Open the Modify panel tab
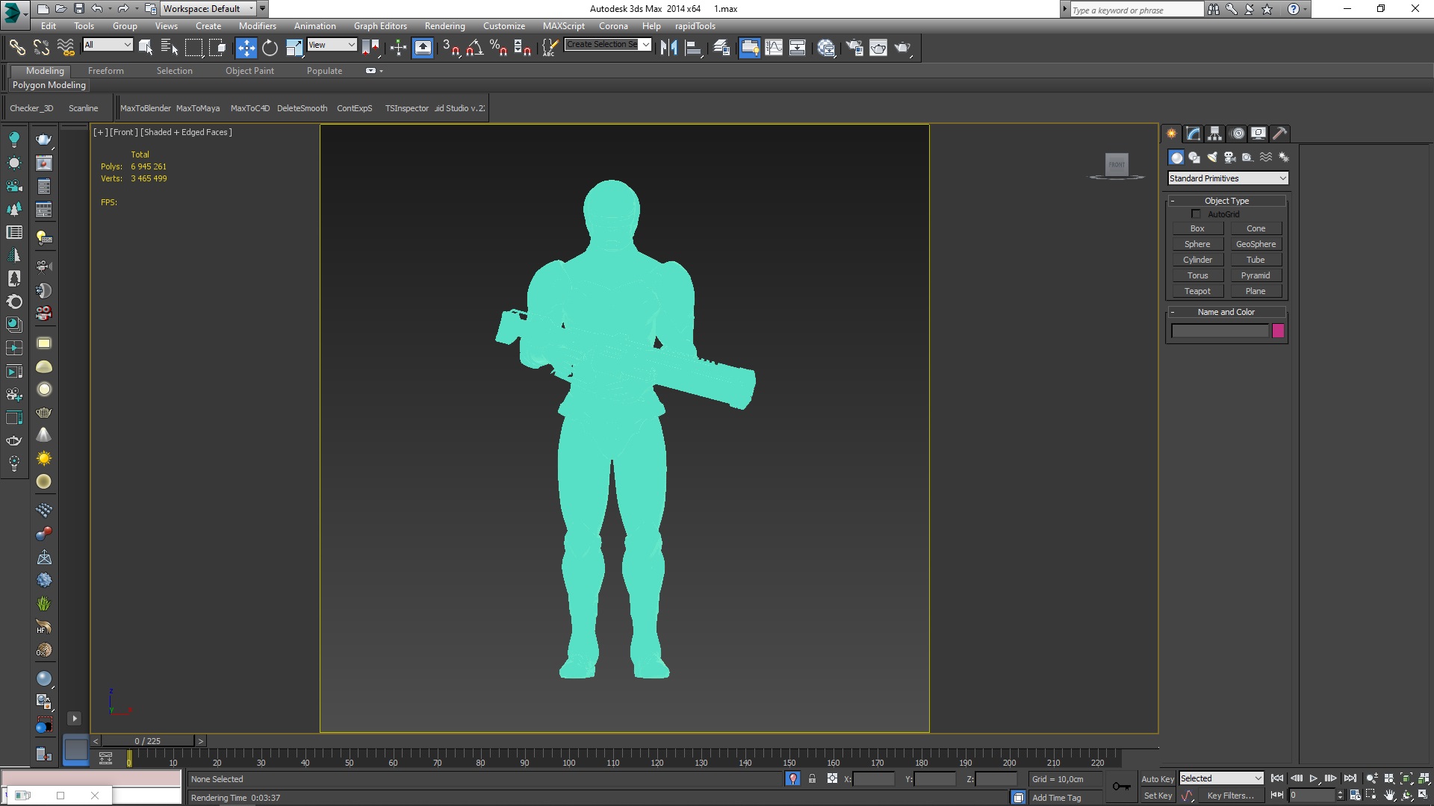 pos(1193,134)
